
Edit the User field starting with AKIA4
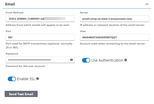point(115,37)
